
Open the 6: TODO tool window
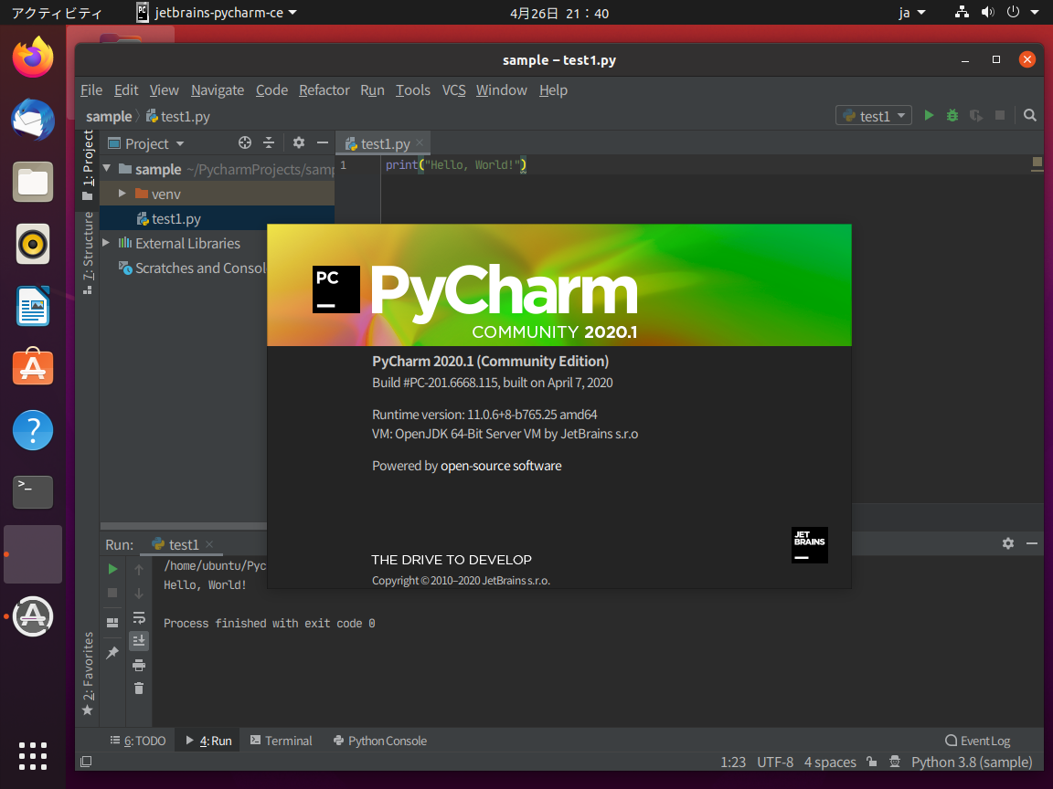click(x=138, y=741)
